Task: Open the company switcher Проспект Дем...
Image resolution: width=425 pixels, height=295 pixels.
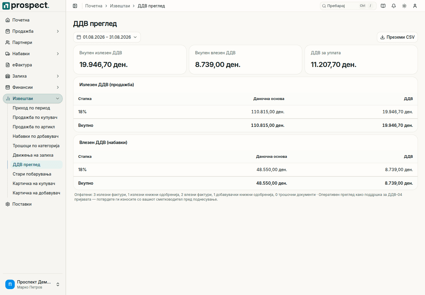Action: (33, 284)
